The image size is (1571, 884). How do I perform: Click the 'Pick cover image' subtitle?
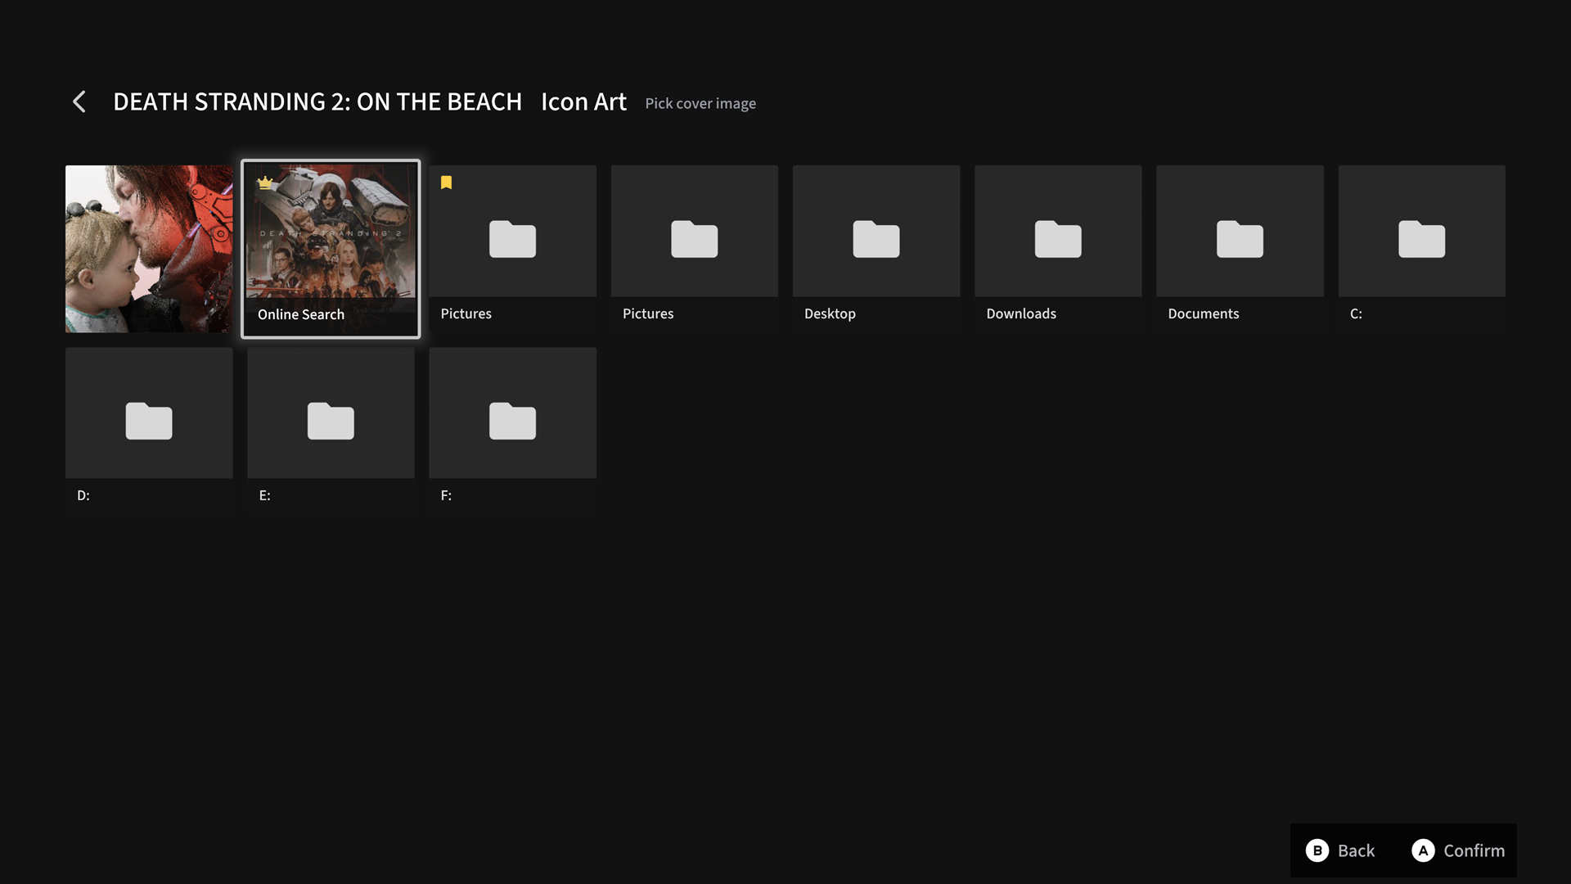(x=700, y=103)
